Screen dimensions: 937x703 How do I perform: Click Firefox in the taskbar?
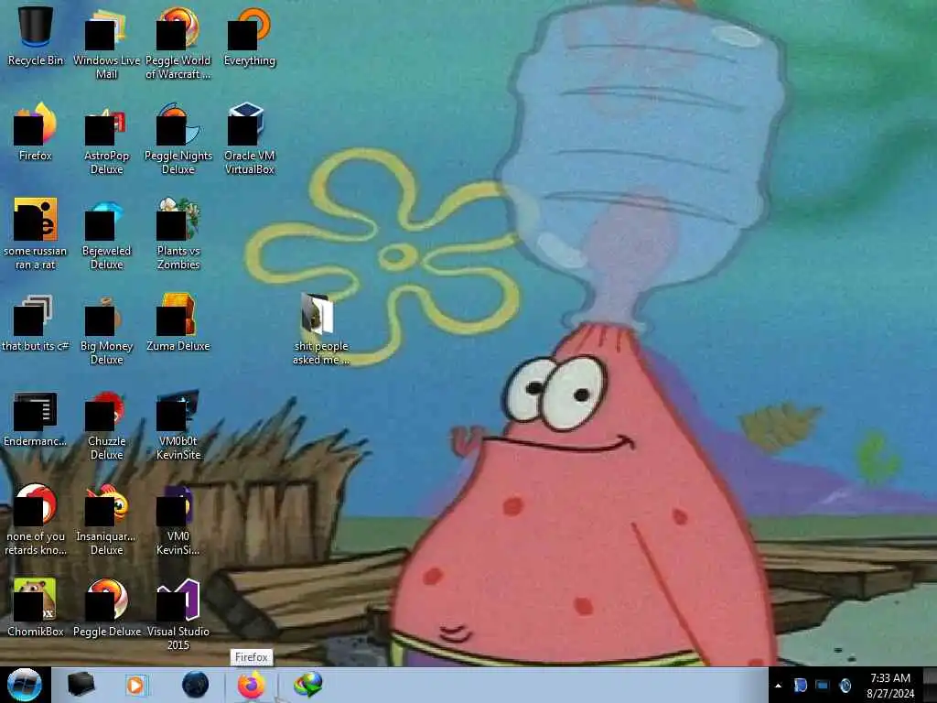pos(252,685)
